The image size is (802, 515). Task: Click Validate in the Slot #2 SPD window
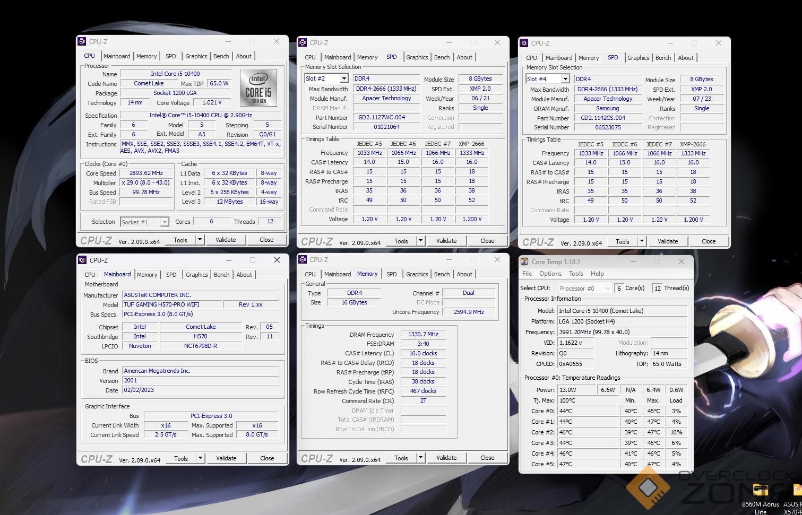(x=446, y=241)
